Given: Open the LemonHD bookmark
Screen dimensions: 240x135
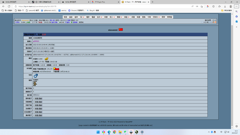Looking at the screenshot, I should (x=32, y=10).
